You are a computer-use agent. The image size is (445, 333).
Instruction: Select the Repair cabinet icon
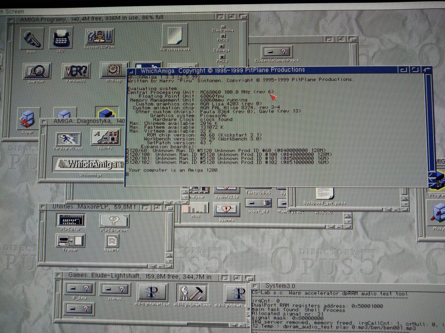click(x=28, y=118)
